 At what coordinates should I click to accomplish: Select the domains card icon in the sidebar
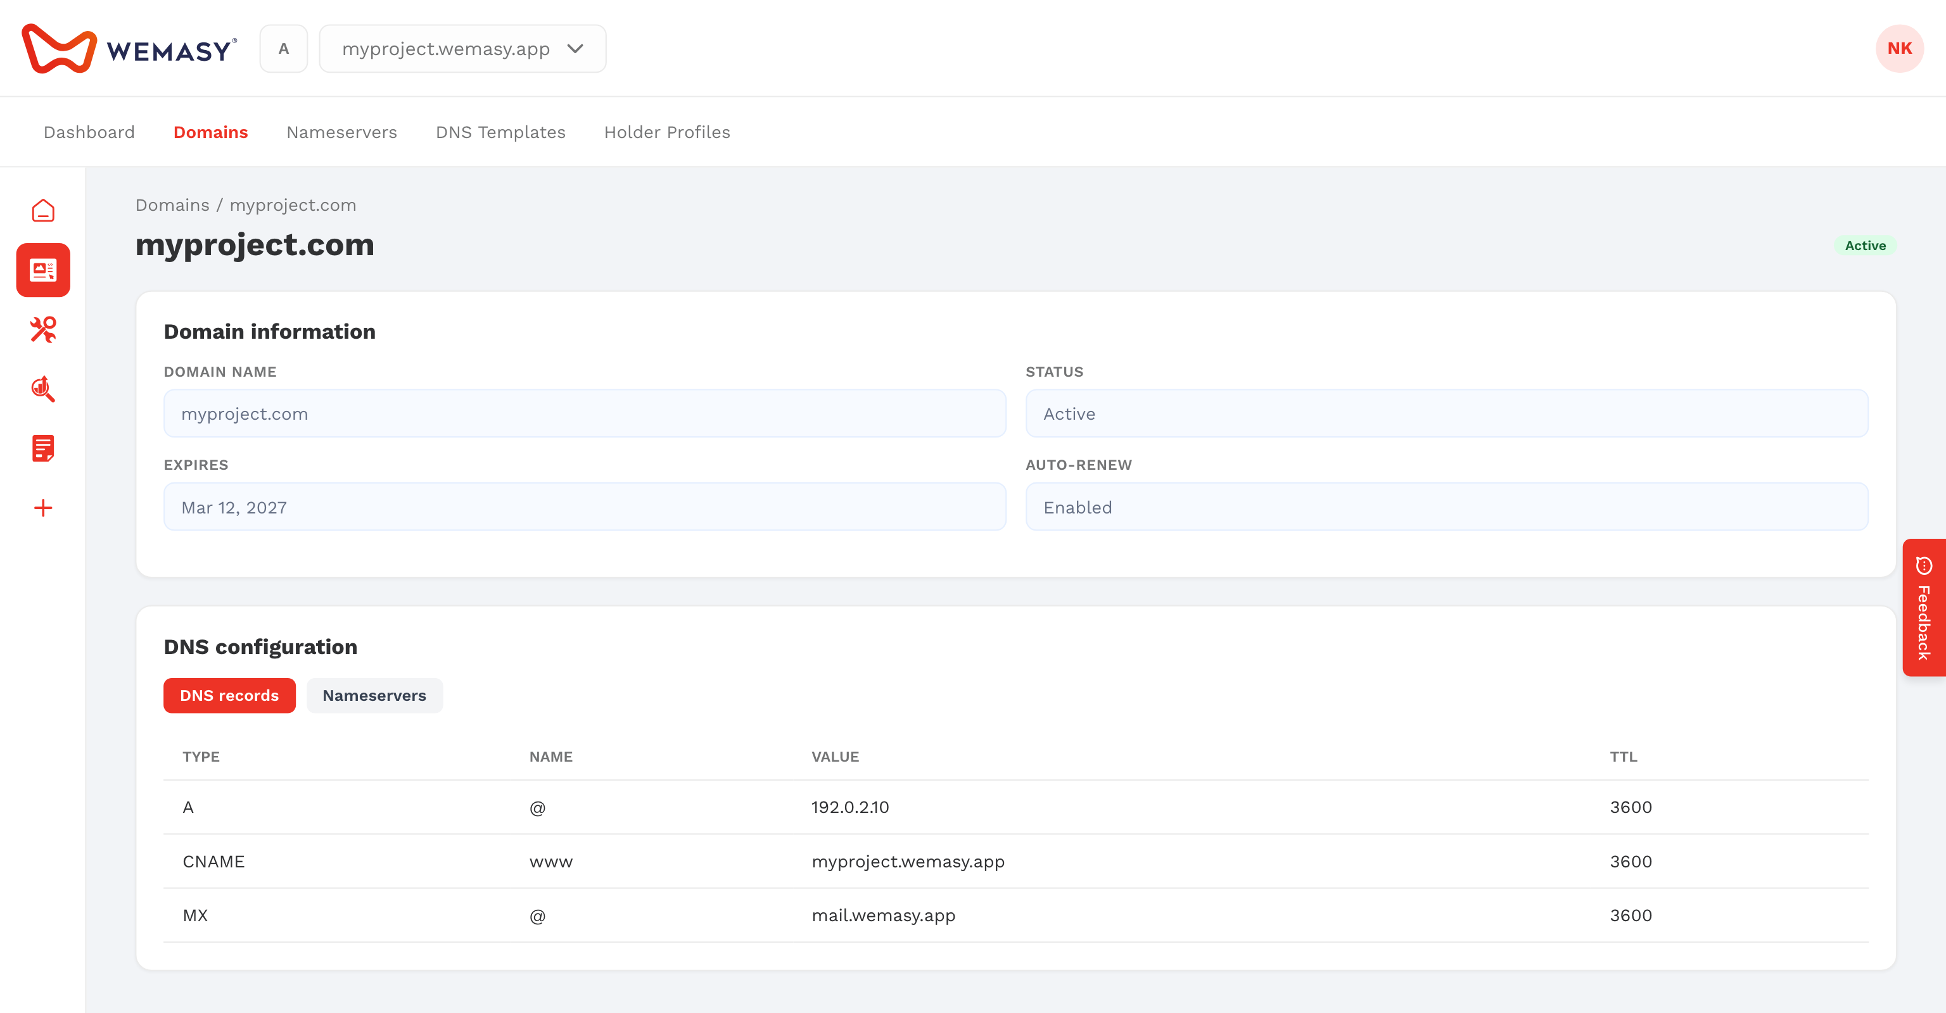(x=43, y=270)
